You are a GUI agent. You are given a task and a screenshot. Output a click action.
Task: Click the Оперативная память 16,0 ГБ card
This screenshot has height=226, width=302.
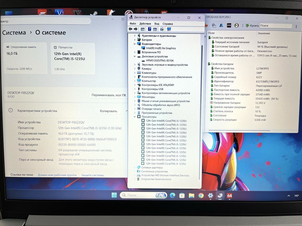coord(25,58)
